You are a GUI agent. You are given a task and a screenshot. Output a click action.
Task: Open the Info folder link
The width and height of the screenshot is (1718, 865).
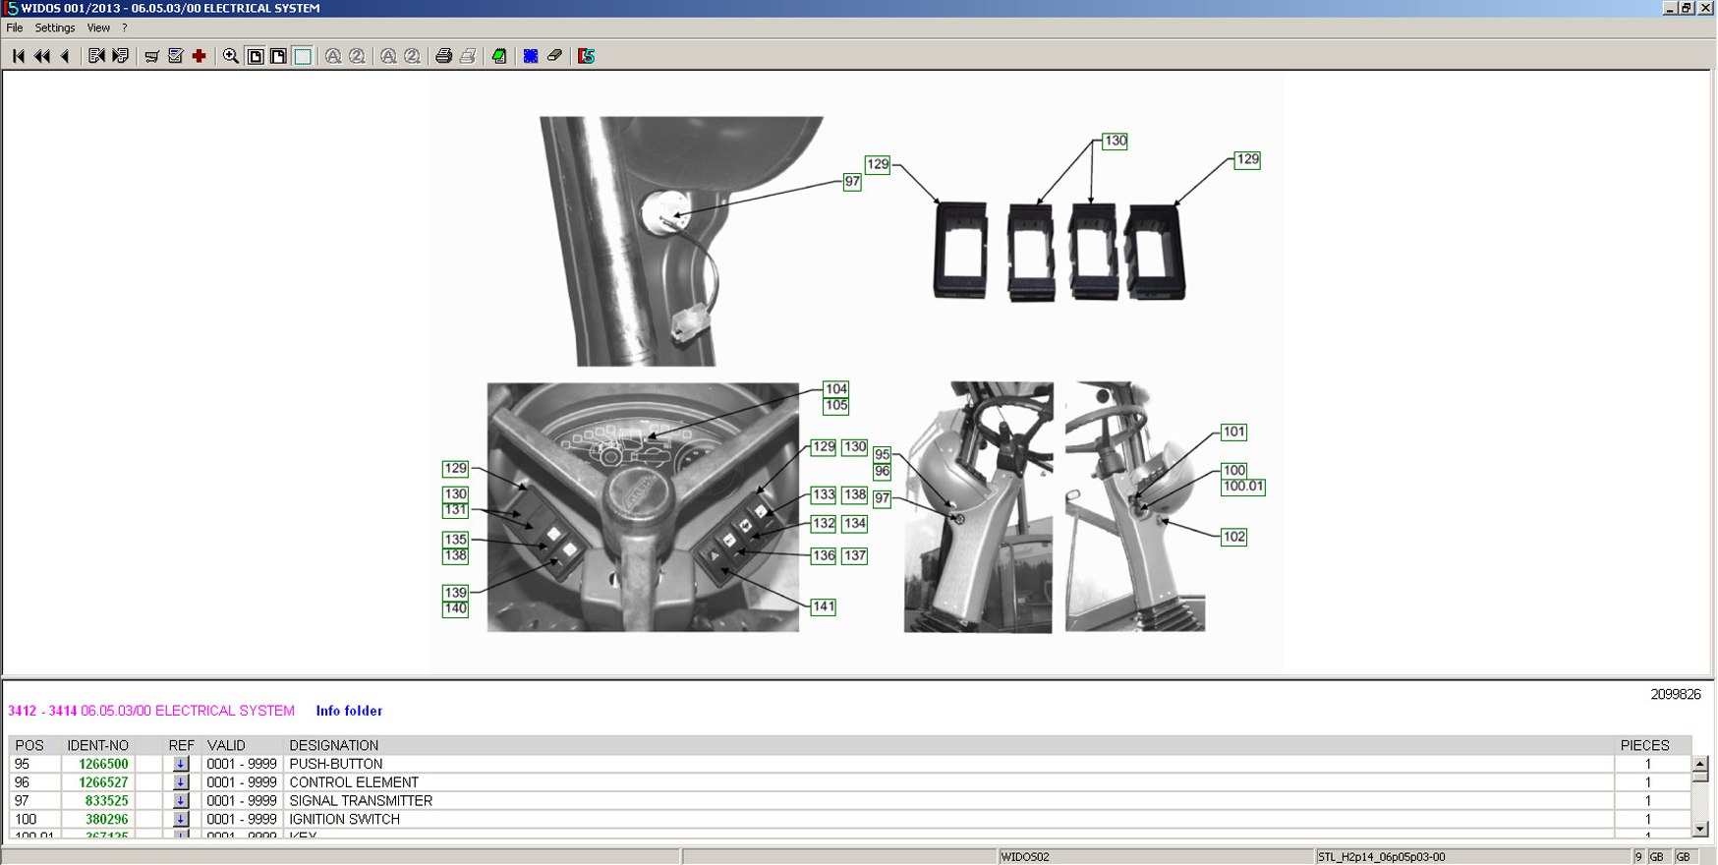[x=349, y=711]
